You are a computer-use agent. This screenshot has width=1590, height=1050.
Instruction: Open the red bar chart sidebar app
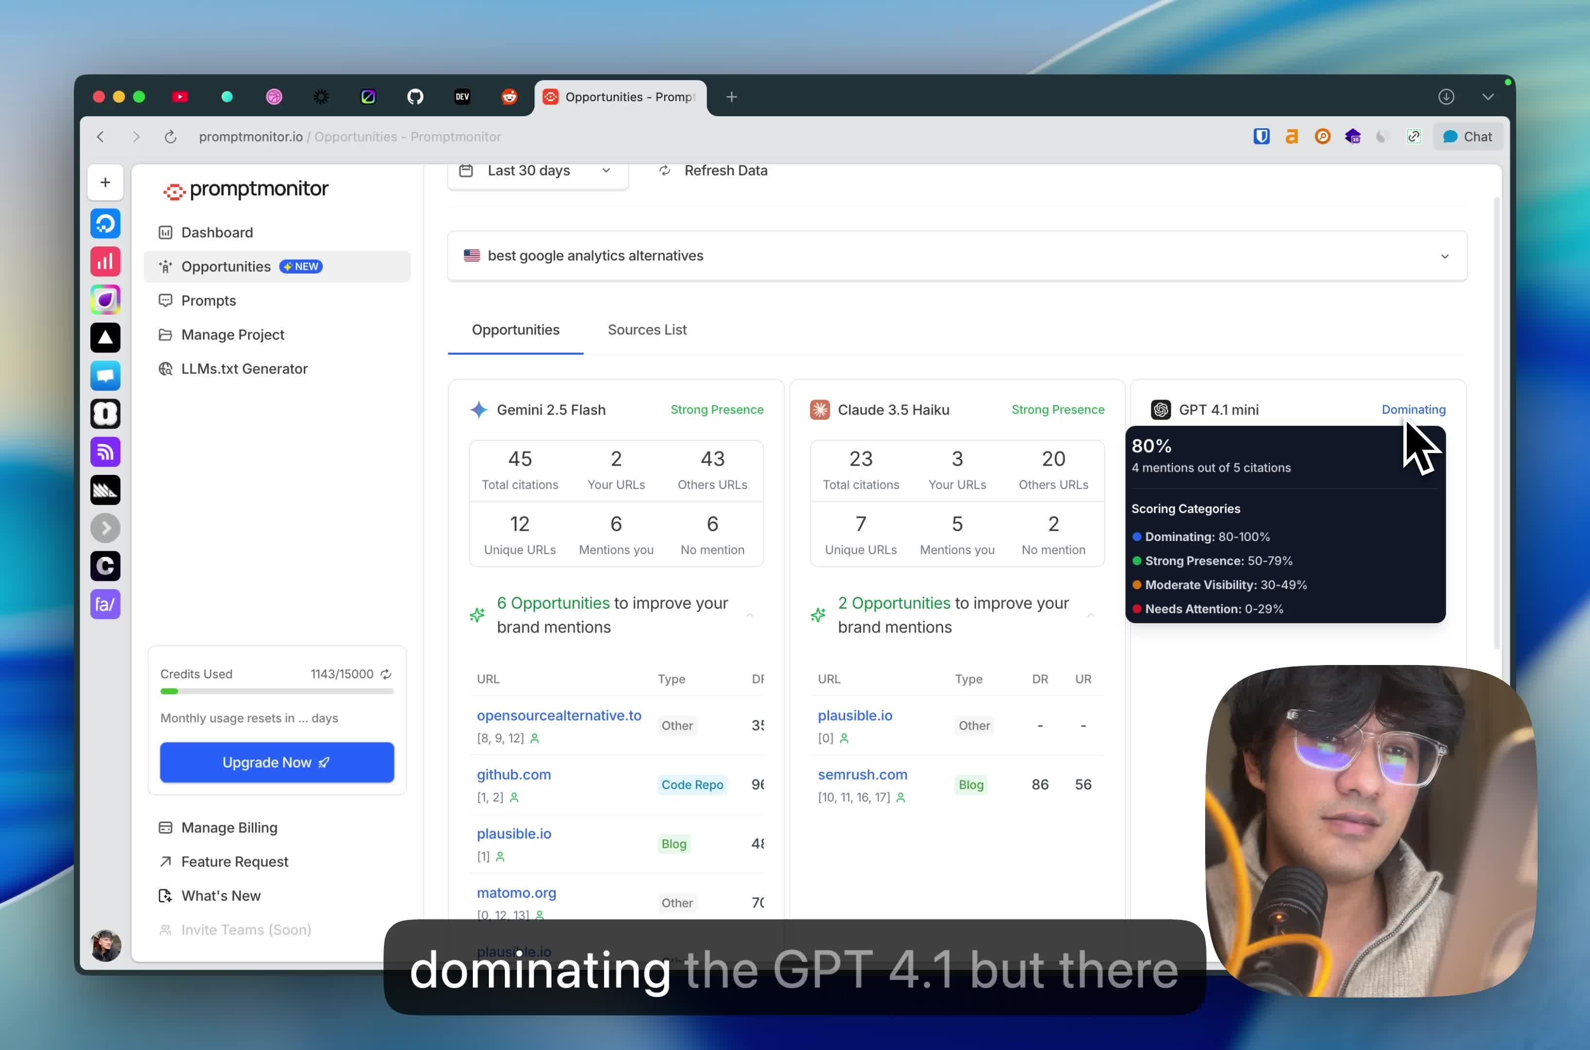pos(105,261)
